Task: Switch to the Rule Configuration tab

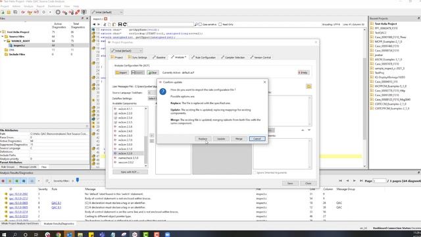Action: [203, 57]
